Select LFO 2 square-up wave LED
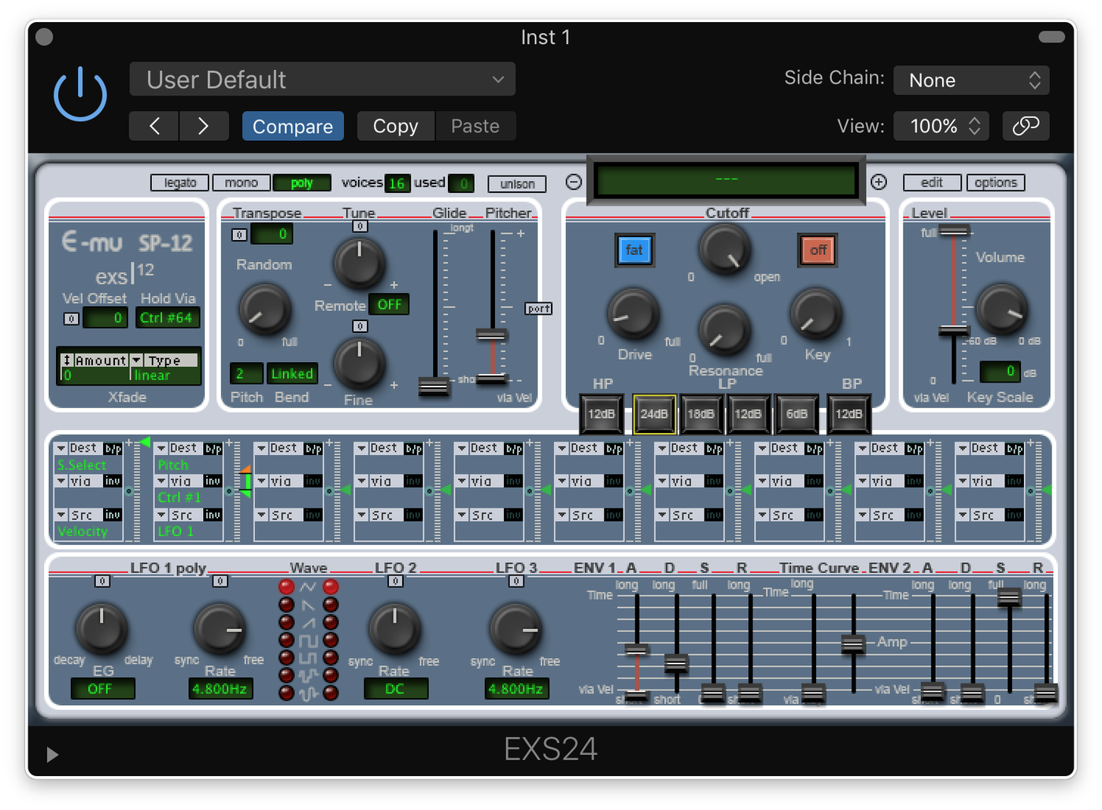1102x810 pixels. click(x=331, y=640)
